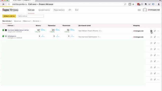Open Блог navigation link
This screenshot has width=162, height=91.
[77, 10]
